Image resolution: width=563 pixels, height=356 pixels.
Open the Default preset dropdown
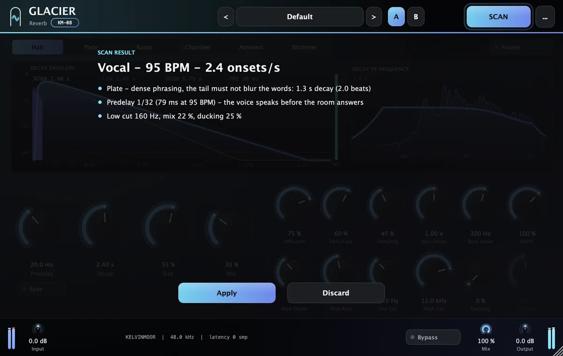(x=300, y=17)
